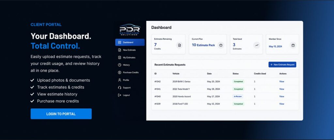
Task: Click the History clock icon
Action: 119,65
